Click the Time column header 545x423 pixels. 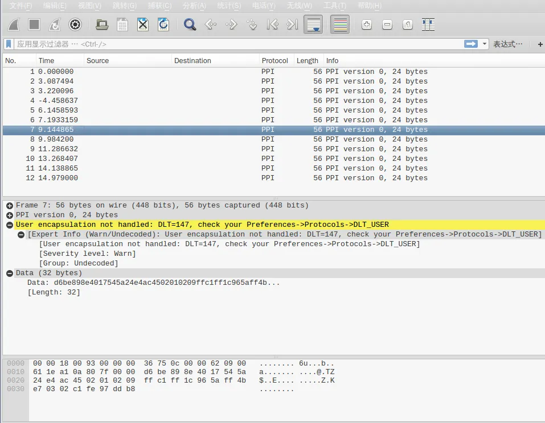click(x=47, y=60)
